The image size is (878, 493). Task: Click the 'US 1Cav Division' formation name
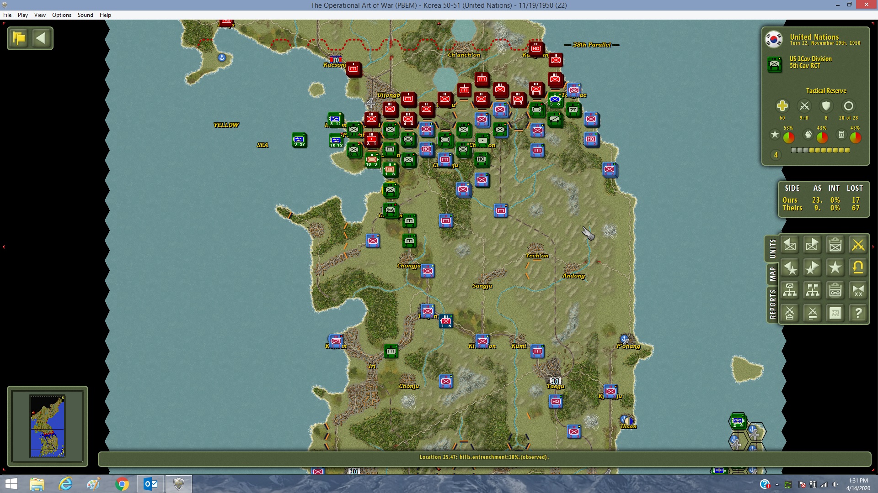tap(811, 59)
